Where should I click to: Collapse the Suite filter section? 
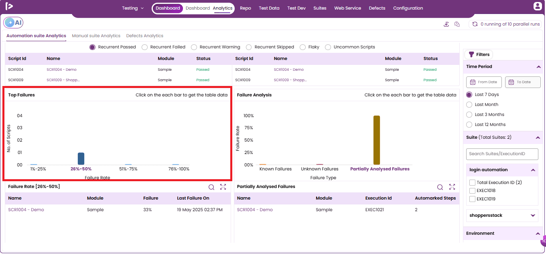[x=538, y=138]
